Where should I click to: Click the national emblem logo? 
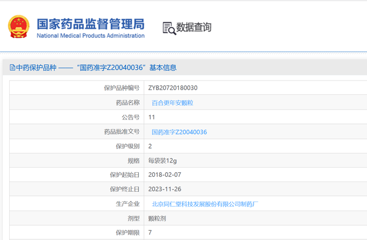tap(19, 26)
